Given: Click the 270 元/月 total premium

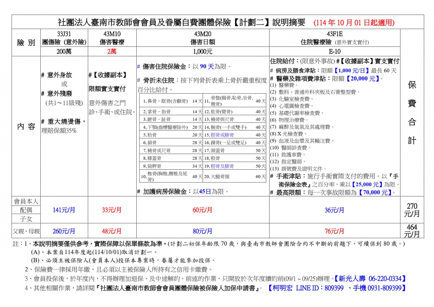Looking at the screenshot, I should coord(412,210).
